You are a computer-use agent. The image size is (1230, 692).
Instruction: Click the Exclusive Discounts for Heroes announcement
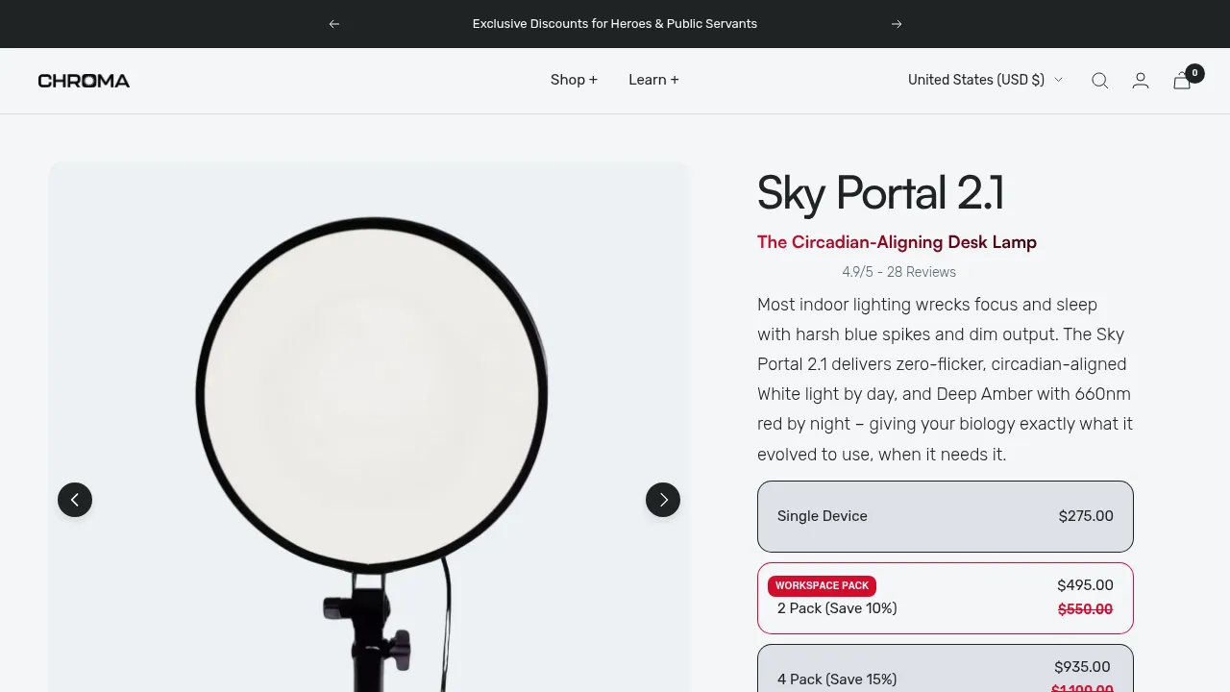[615, 24]
